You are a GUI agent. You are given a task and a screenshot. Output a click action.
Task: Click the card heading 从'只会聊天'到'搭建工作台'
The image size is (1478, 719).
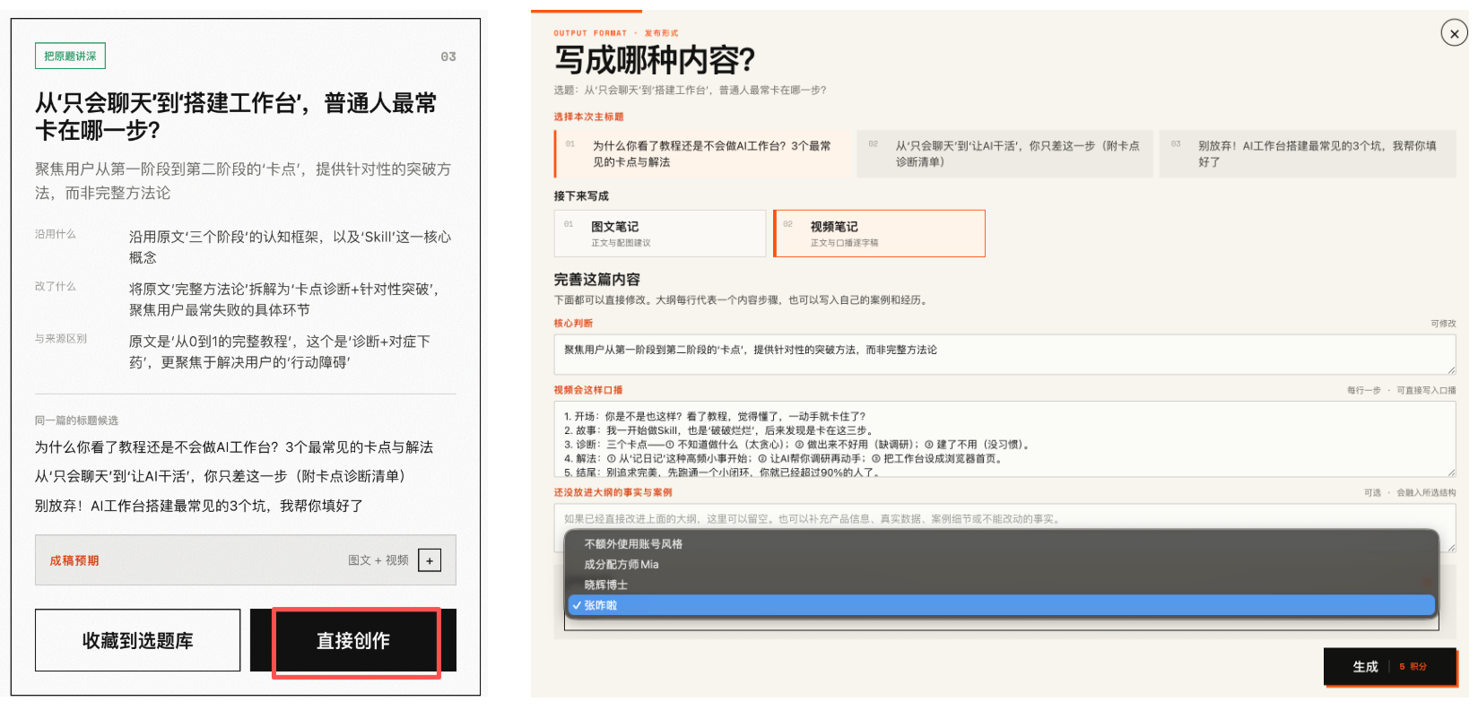tap(236, 117)
